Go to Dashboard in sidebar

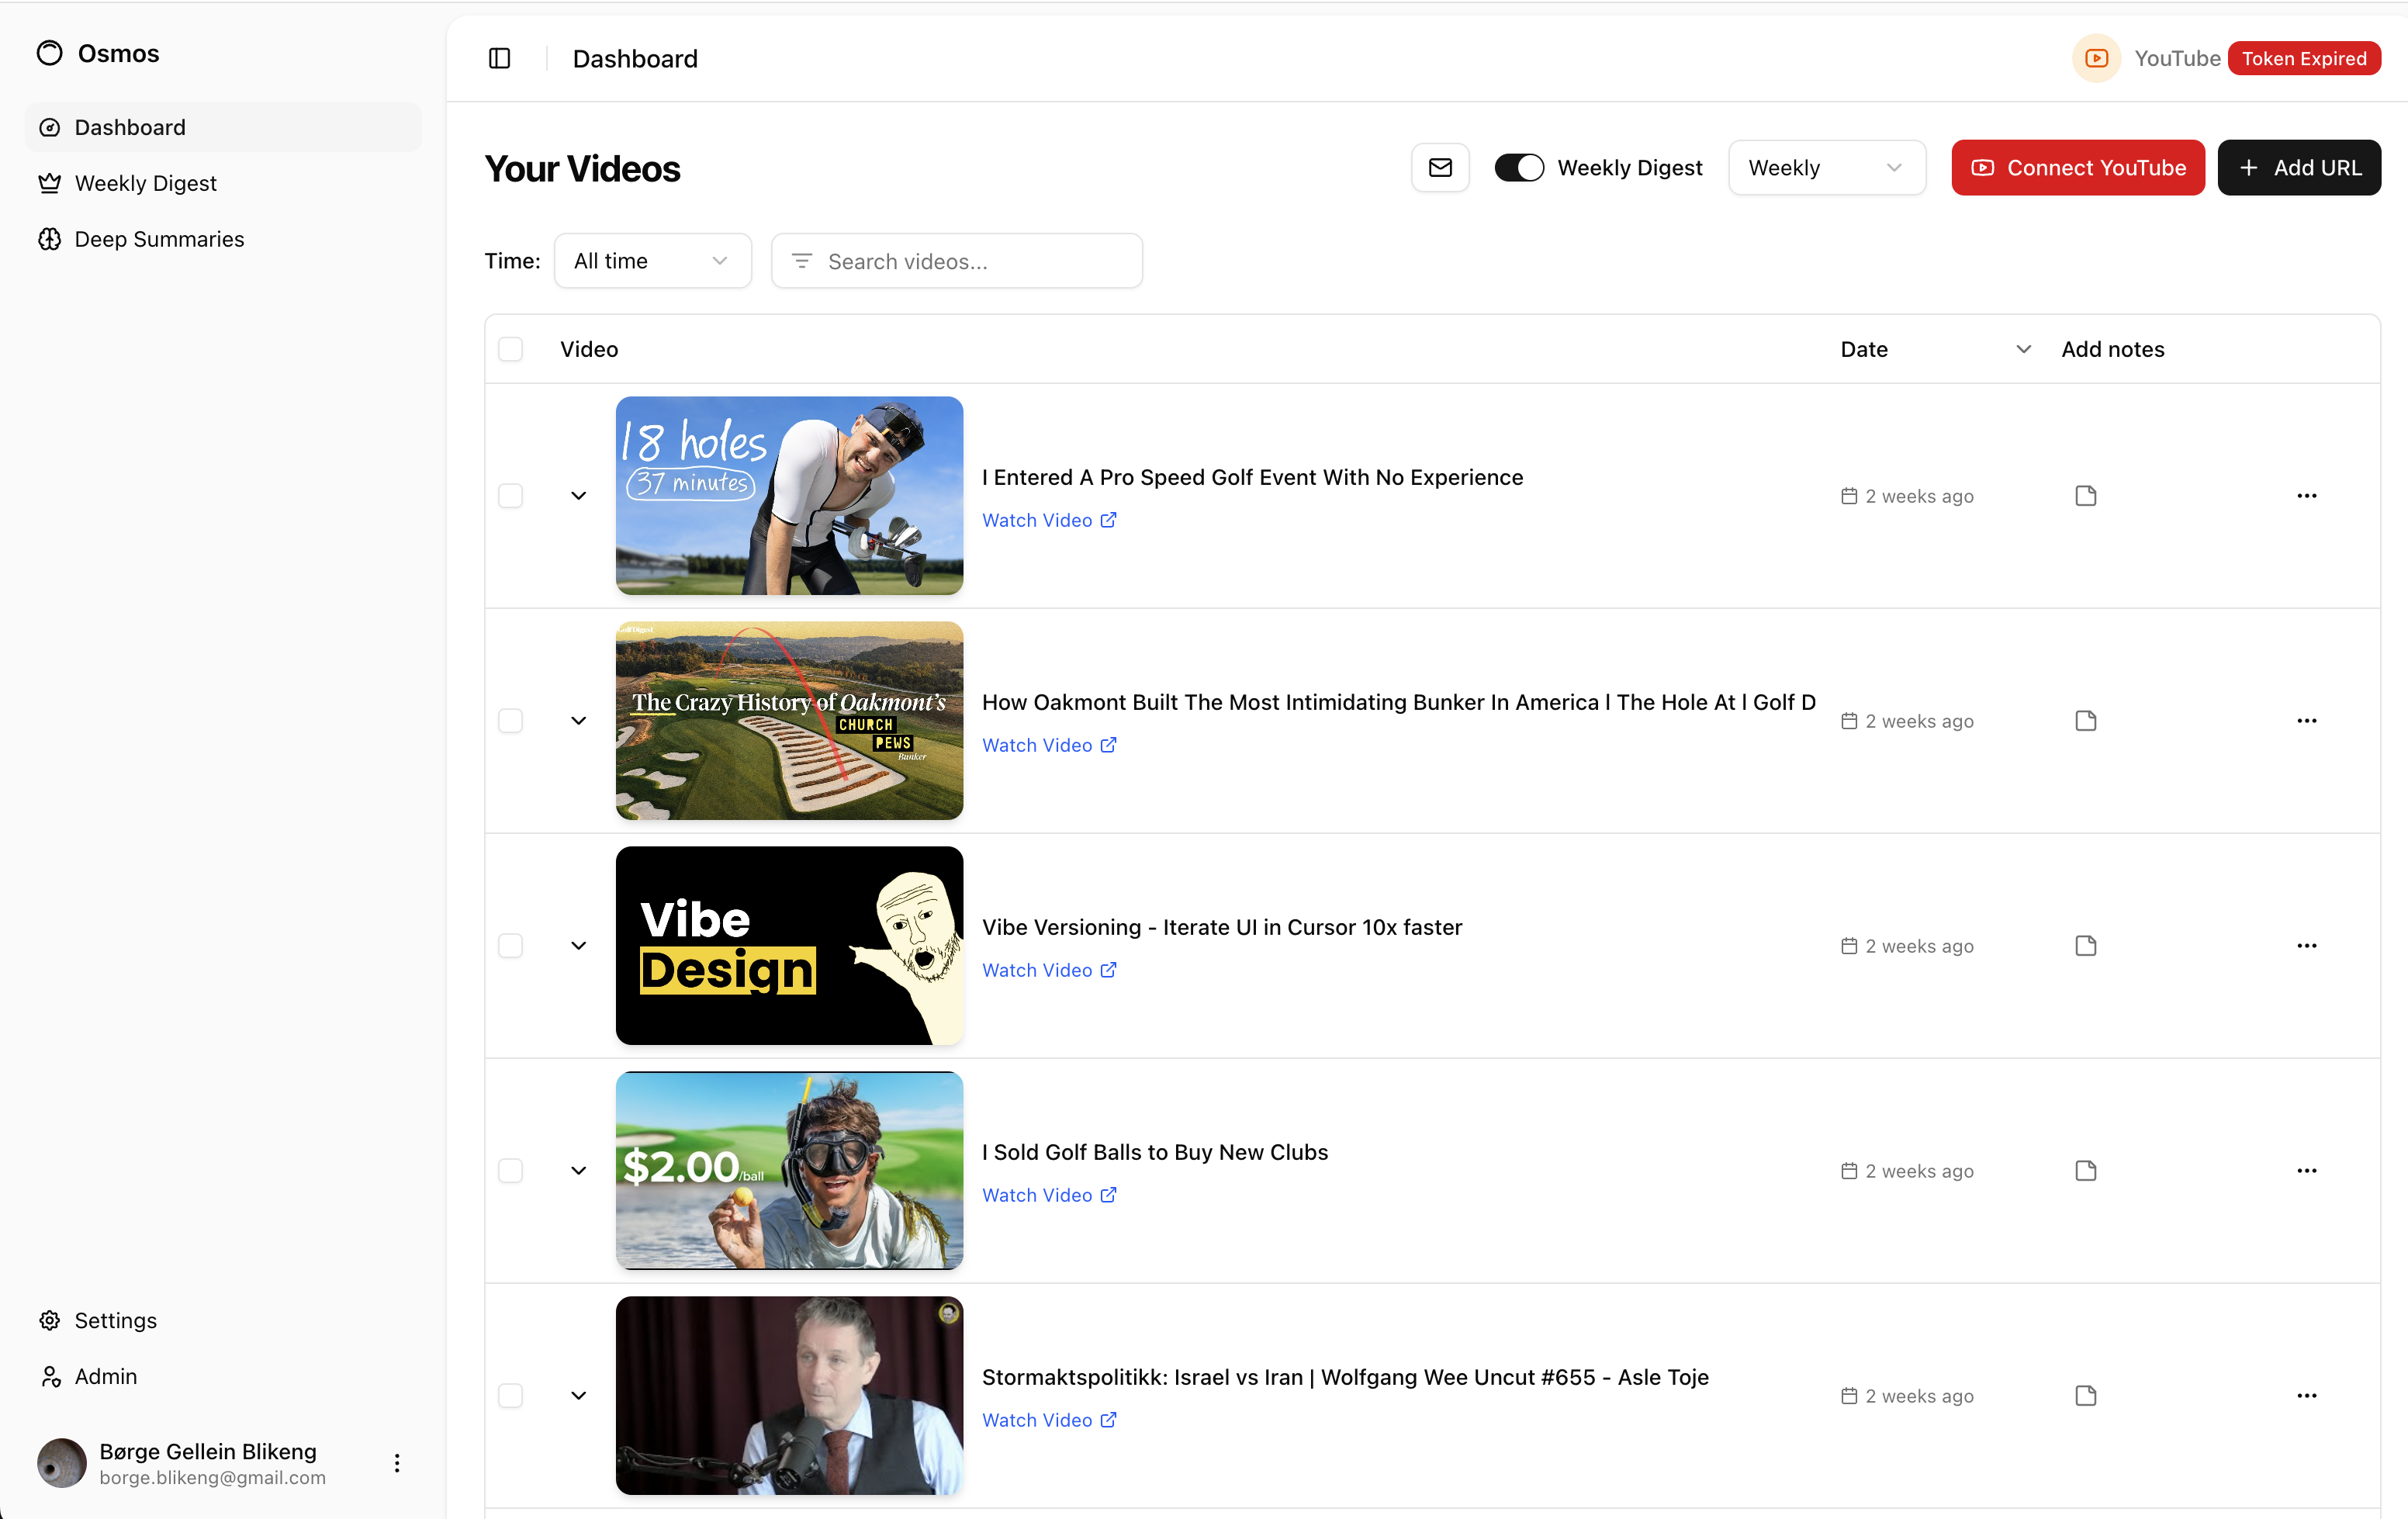tap(223, 127)
